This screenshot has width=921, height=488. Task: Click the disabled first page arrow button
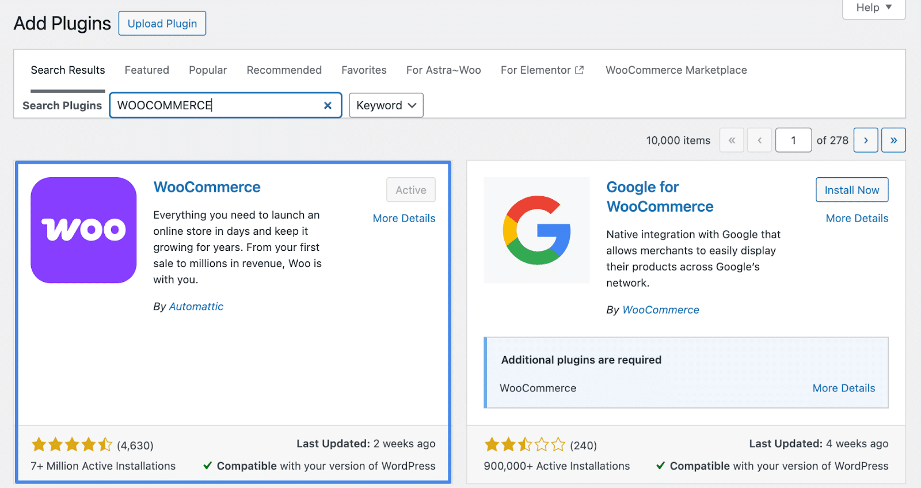tap(732, 140)
